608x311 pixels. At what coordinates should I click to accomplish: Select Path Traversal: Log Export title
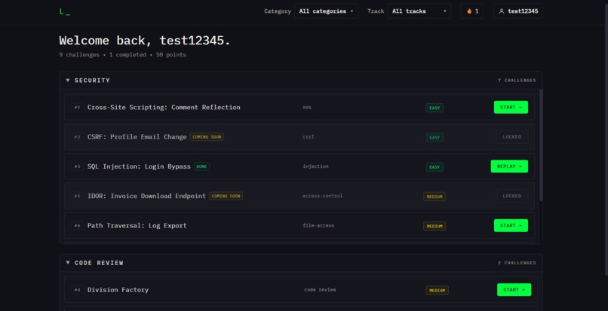click(137, 225)
